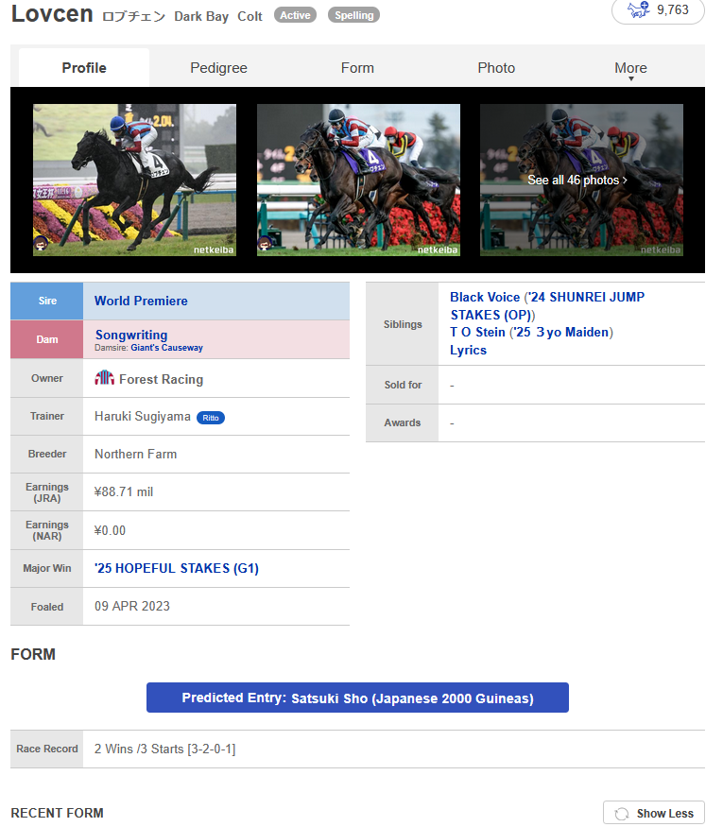Click the Show Less button
Image resolution: width=723 pixels, height=827 pixels.
(654, 813)
